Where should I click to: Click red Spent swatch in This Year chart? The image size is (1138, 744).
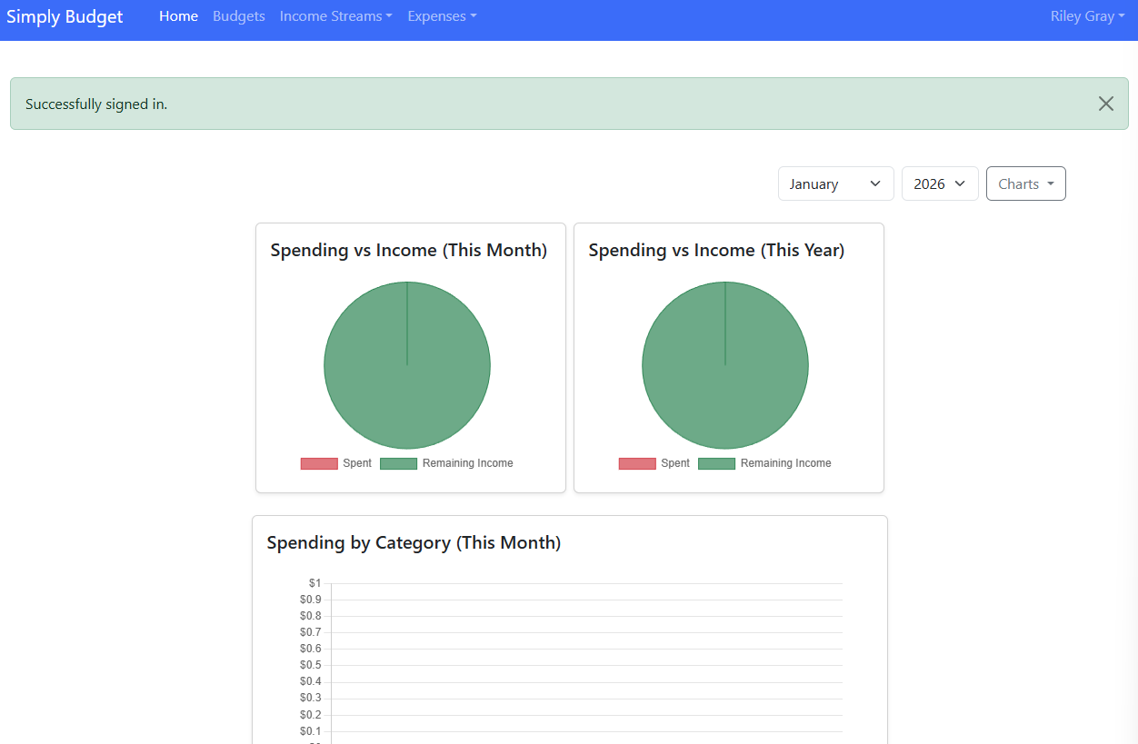(x=637, y=463)
